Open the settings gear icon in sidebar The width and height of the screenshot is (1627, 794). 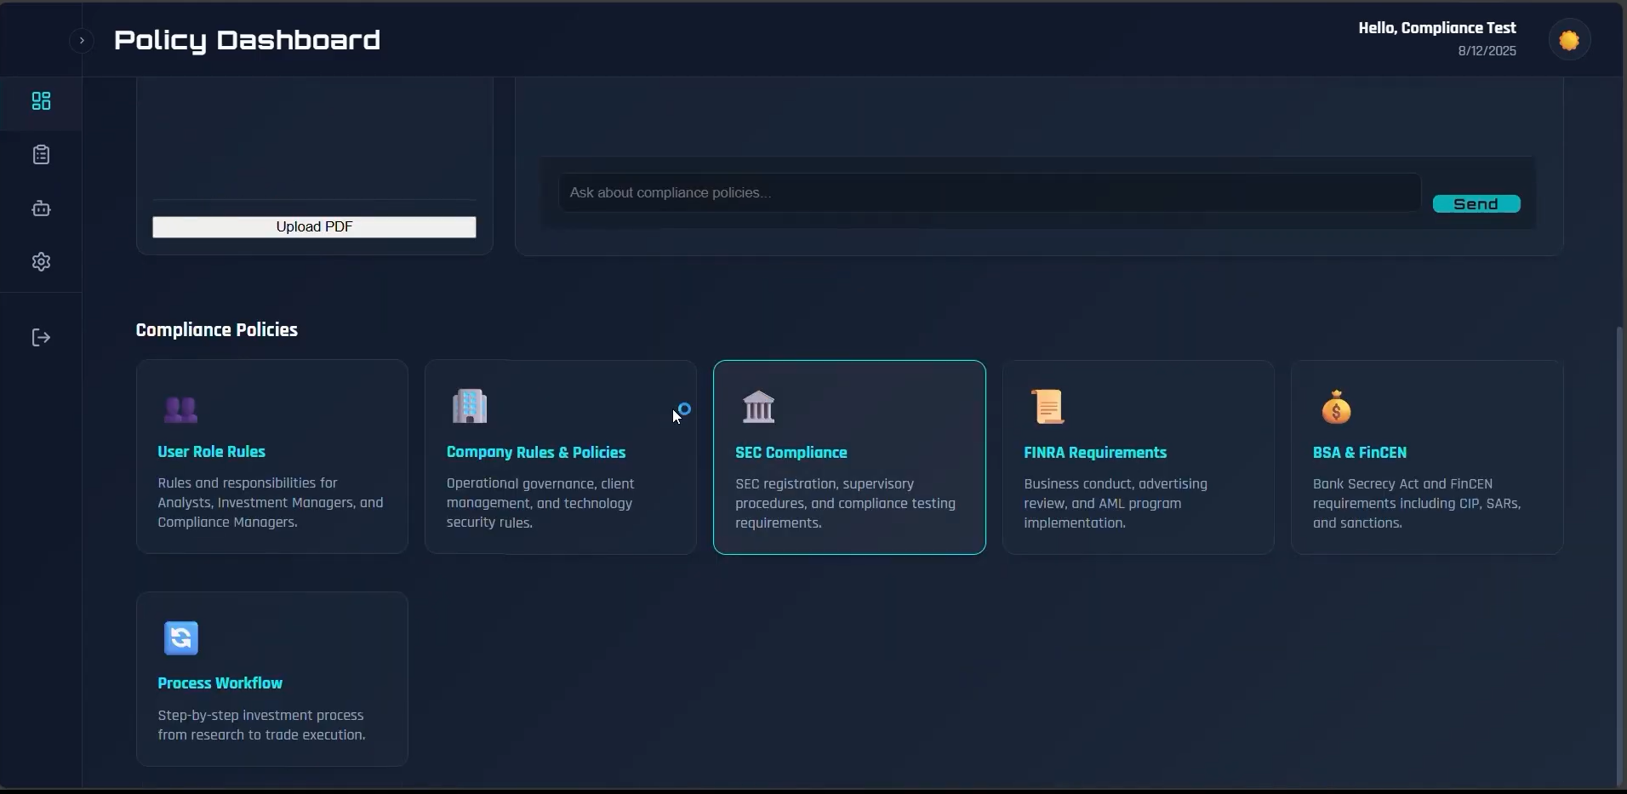pos(40,262)
